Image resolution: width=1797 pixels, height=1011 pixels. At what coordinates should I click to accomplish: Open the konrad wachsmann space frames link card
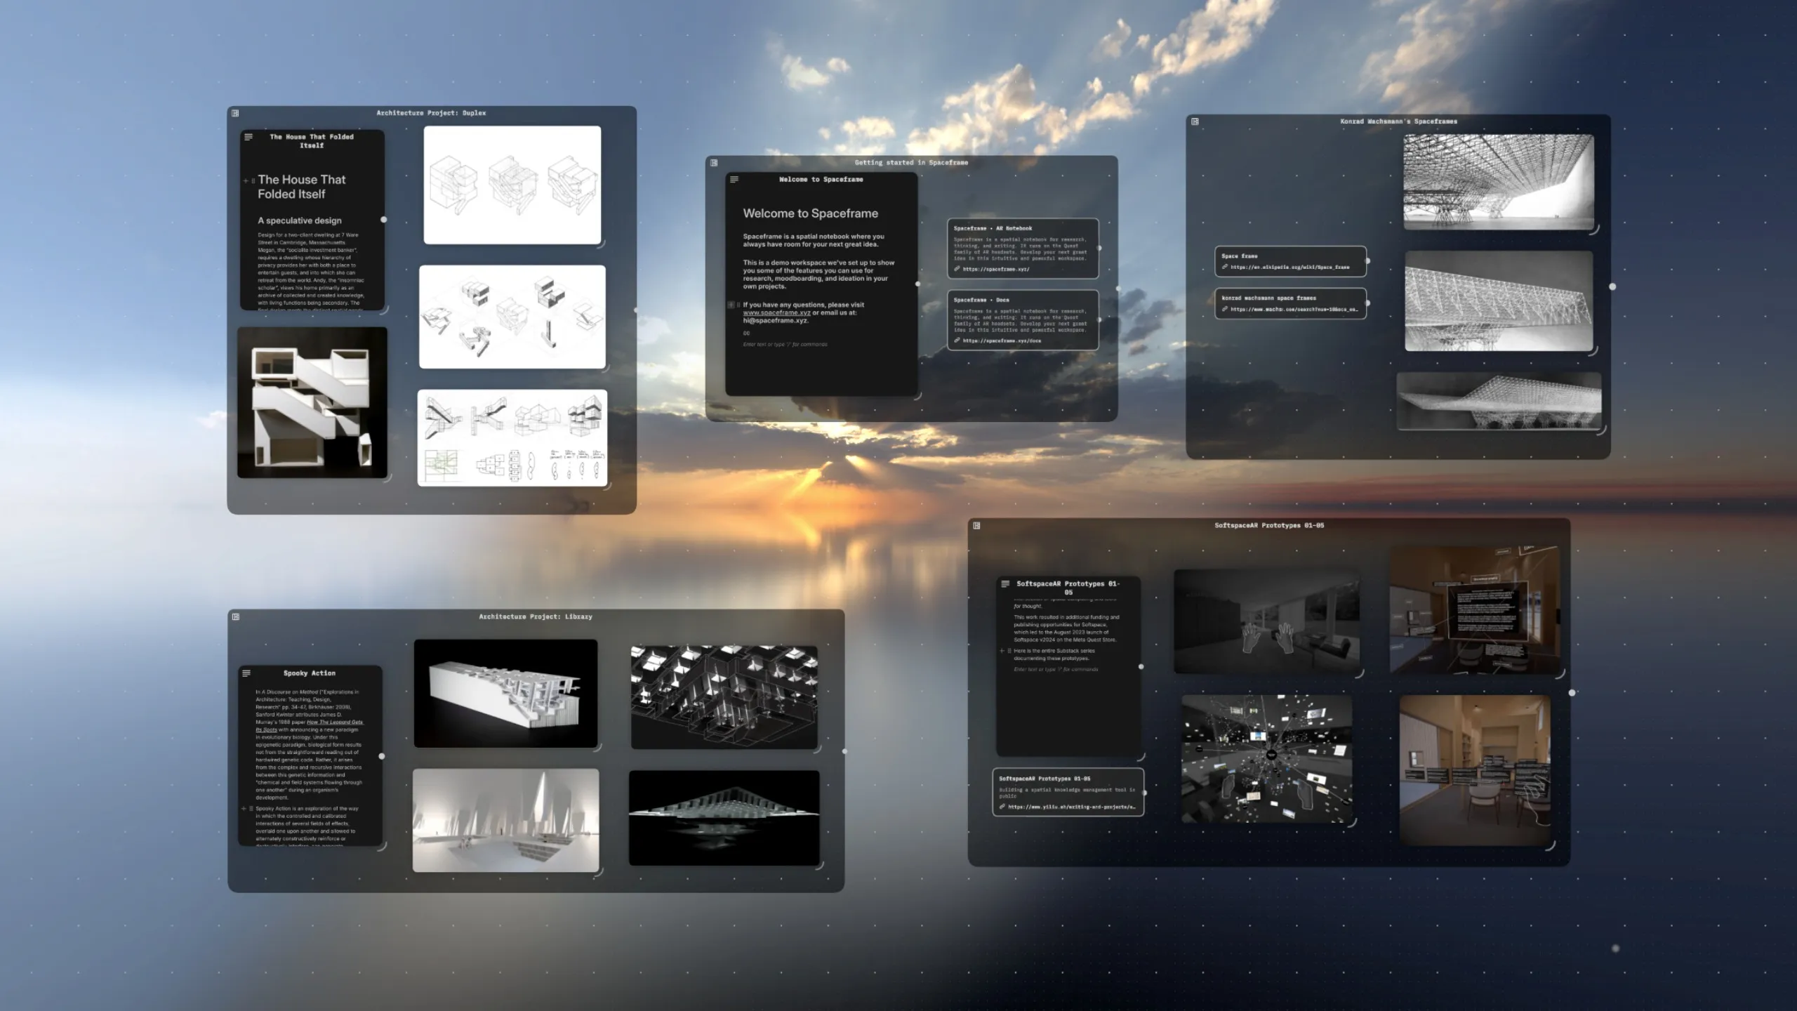click(x=1290, y=303)
